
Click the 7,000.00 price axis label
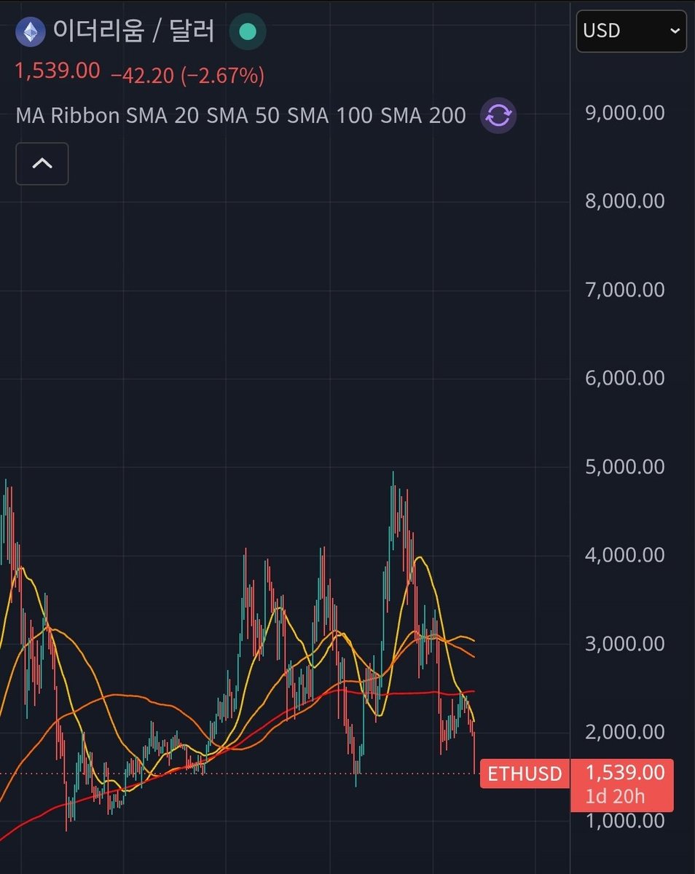pyautogui.click(x=625, y=290)
